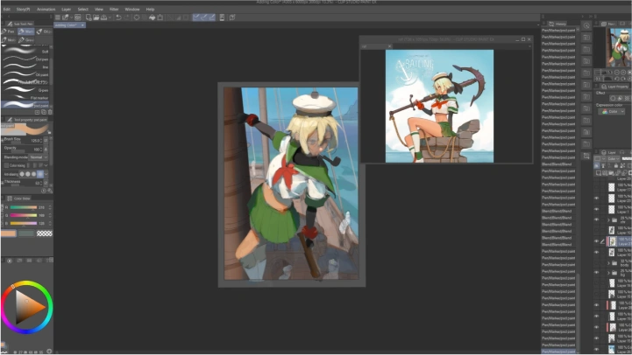Select the Oil paint sub tool group
632x355 pixels.
(x=44, y=31)
